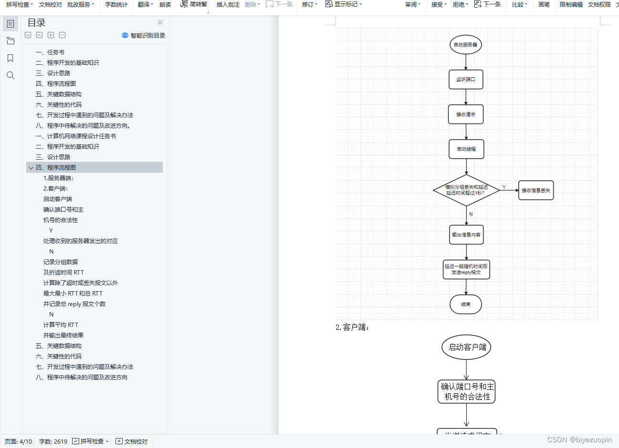Click the 接收信息丢失 flowchart box
This screenshot has height=448, width=619.
[536, 190]
